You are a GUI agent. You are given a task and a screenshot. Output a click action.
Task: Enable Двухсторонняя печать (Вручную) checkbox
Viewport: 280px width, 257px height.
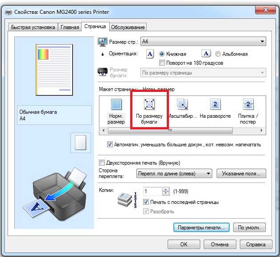pos(102,163)
